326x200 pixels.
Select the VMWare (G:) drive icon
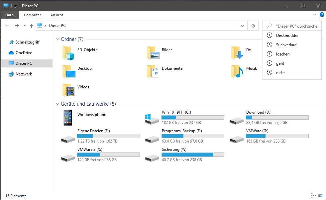(236, 139)
